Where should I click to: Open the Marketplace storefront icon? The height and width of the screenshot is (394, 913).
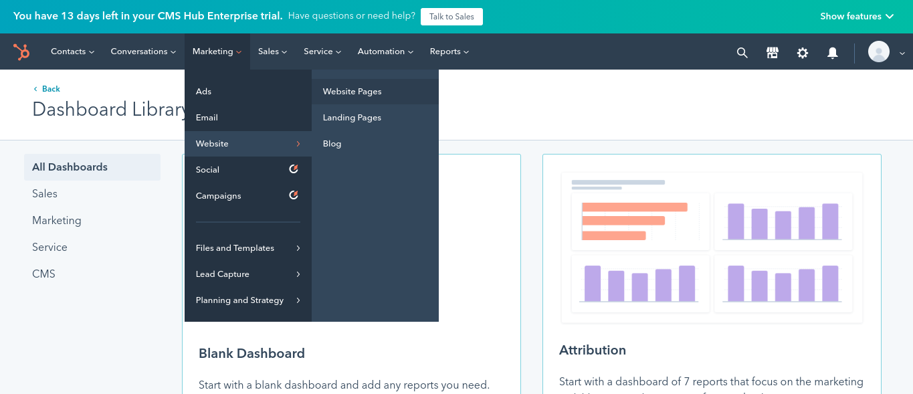click(x=773, y=52)
